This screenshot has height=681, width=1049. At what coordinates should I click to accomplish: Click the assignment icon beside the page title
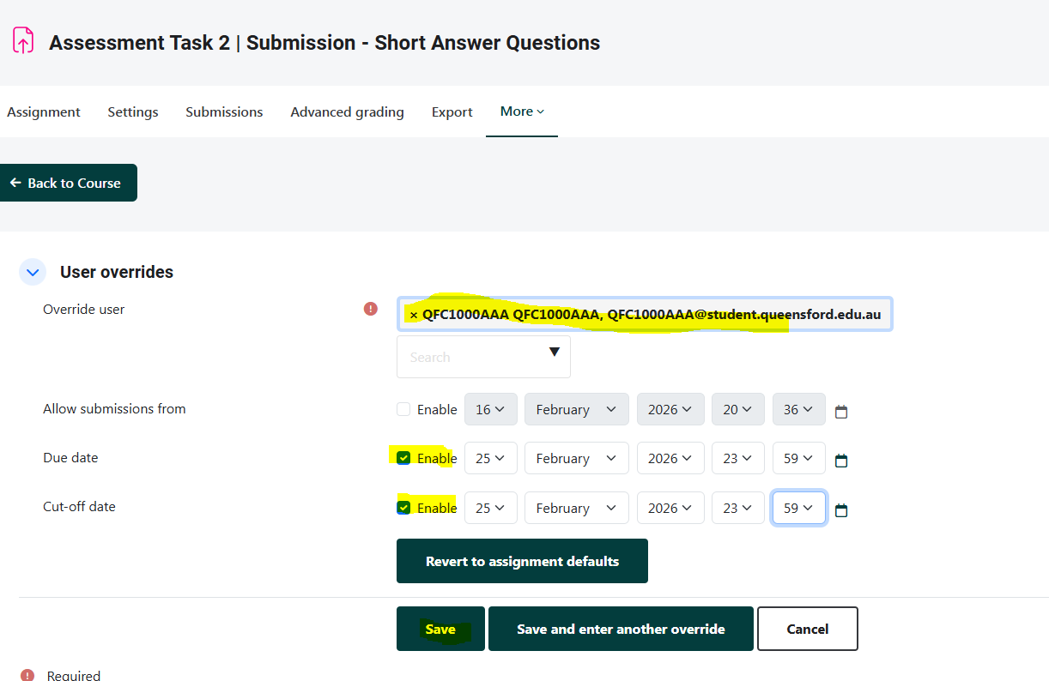(x=23, y=40)
